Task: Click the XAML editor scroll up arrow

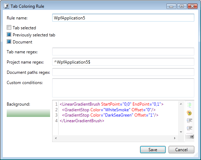Action: 181,104
